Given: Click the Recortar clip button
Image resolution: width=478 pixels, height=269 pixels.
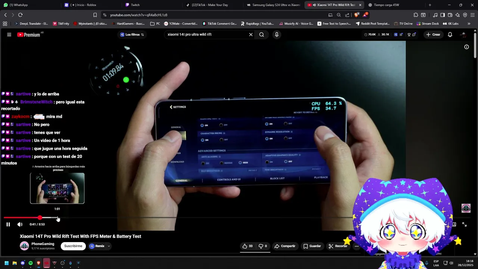Looking at the screenshot, I should [338, 246].
